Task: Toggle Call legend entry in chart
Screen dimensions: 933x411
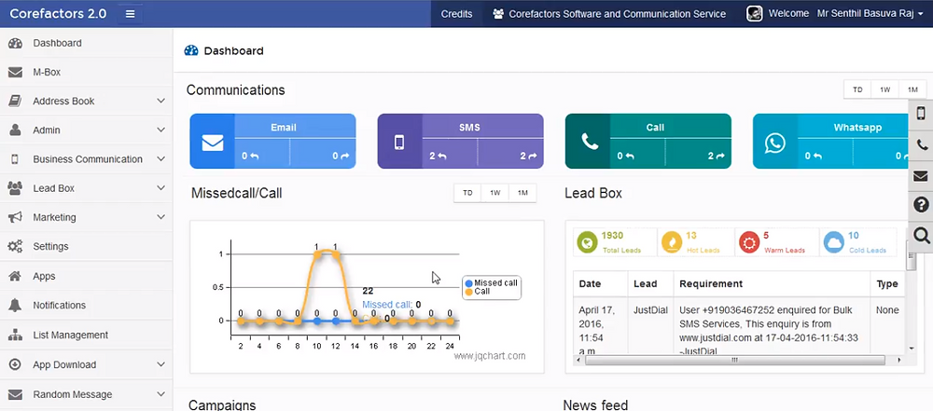Action: point(478,292)
